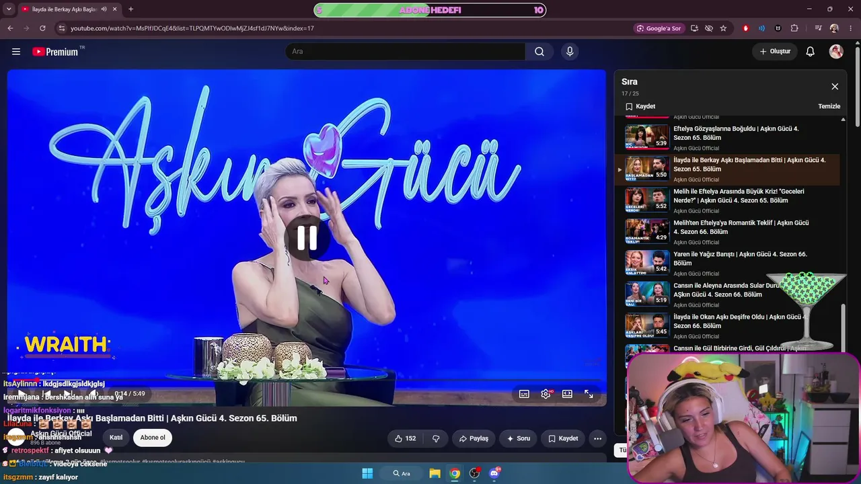Share the video with Paylaş
Viewport: 861px width, 484px height.
pos(474,438)
